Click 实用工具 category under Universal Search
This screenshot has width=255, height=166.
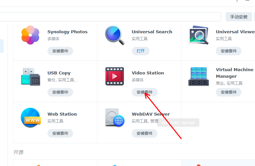[x=140, y=39]
